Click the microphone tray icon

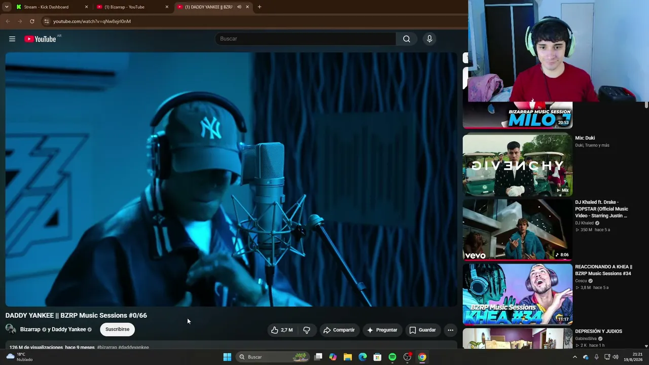tap(596, 357)
